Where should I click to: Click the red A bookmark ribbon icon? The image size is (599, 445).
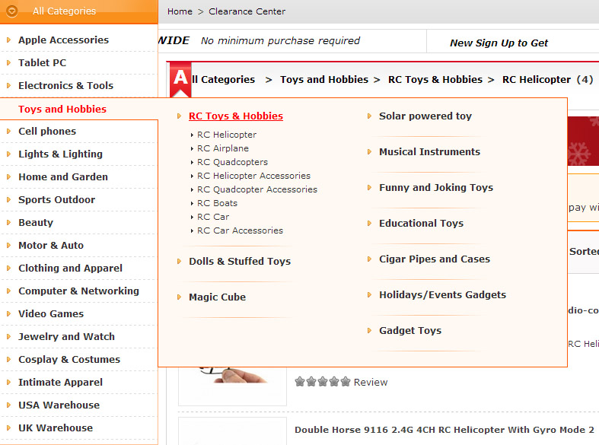[x=180, y=79]
